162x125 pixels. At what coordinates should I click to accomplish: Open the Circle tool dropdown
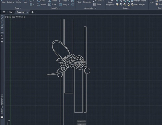tap(18, 4)
